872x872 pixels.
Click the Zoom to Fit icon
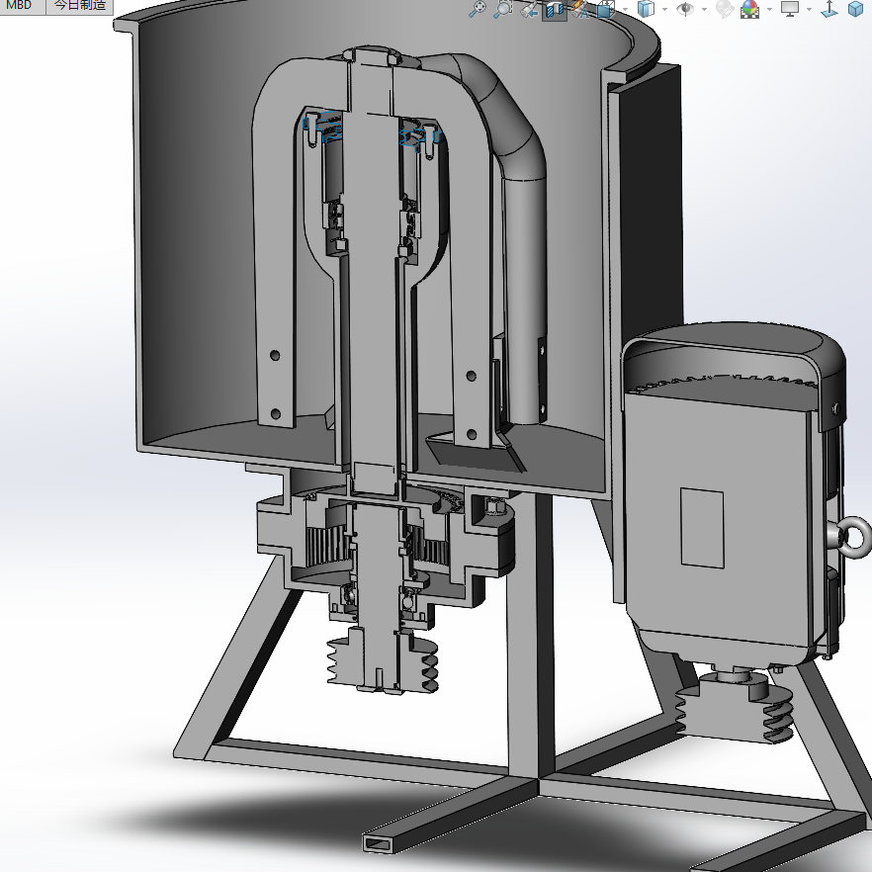point(478,8)
